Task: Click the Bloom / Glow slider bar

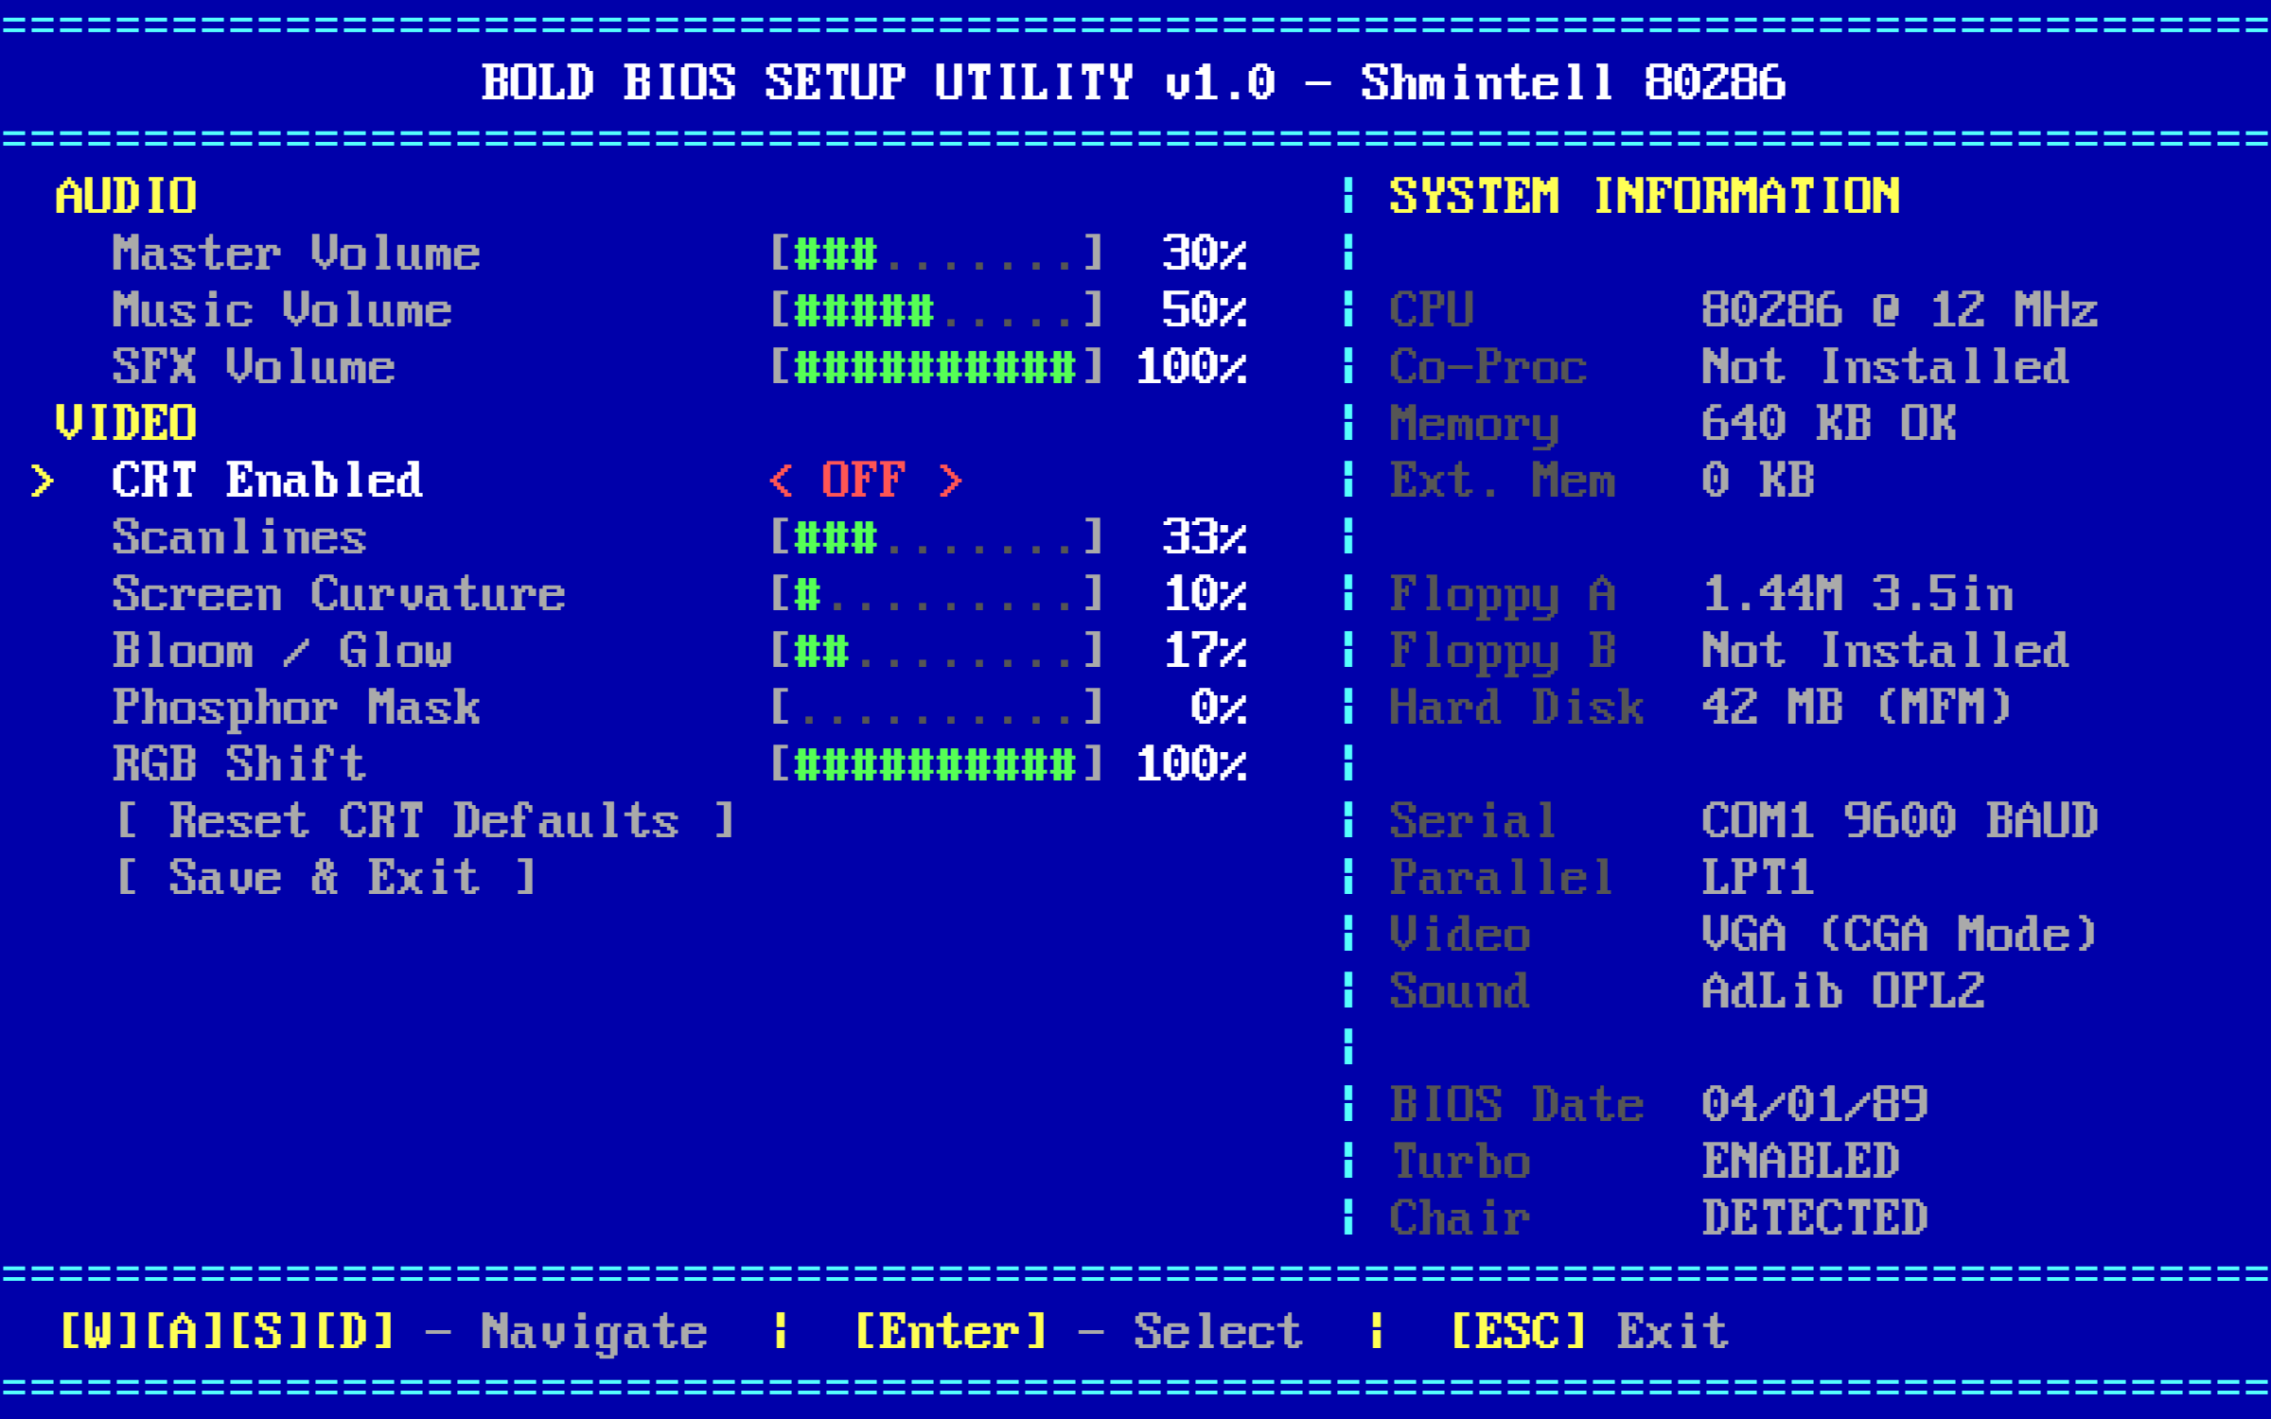Action: pos(936,651)
